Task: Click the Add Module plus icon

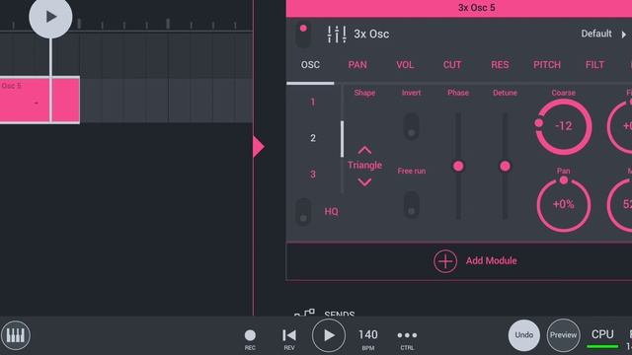Action: pos(445,261)
